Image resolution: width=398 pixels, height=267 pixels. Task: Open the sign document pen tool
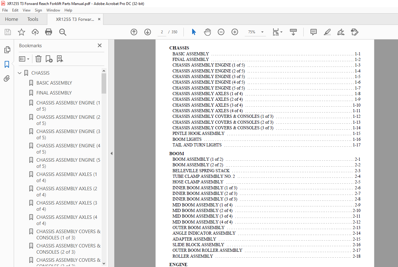click(341, 32)
